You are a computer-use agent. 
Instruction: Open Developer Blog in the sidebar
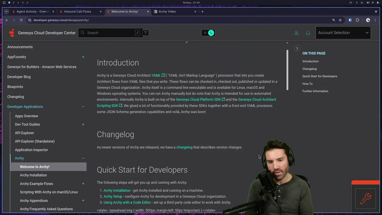click(19, 77)
